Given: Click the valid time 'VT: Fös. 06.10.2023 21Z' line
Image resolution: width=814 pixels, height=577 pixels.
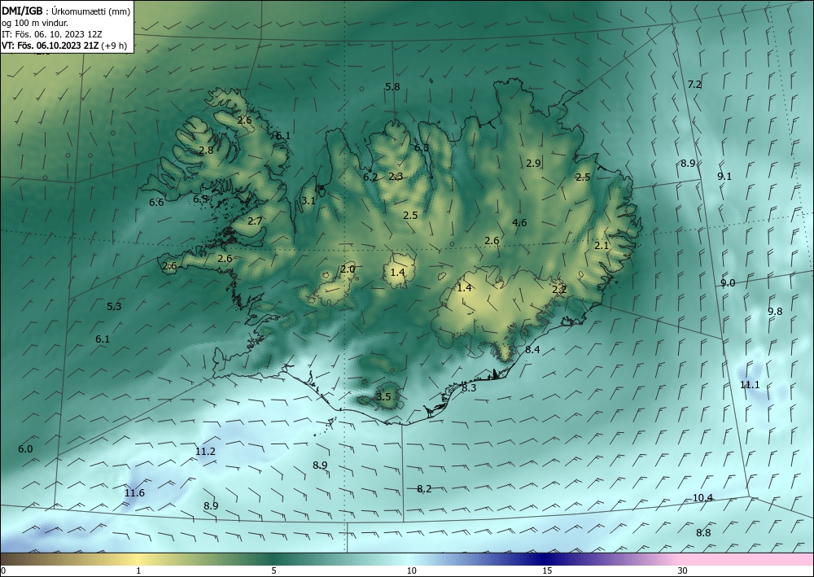Looking at the screenshot, I should click(50, 46).
